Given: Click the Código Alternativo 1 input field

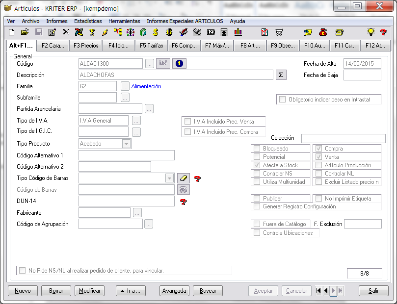Looking at the screenshot, I should point(127,155).
